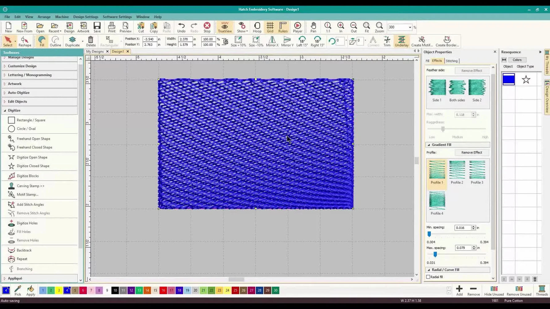This screenshot has height=309, width=550.
Task: Open the Carving Stamp tool
Action: pos(31,186)
